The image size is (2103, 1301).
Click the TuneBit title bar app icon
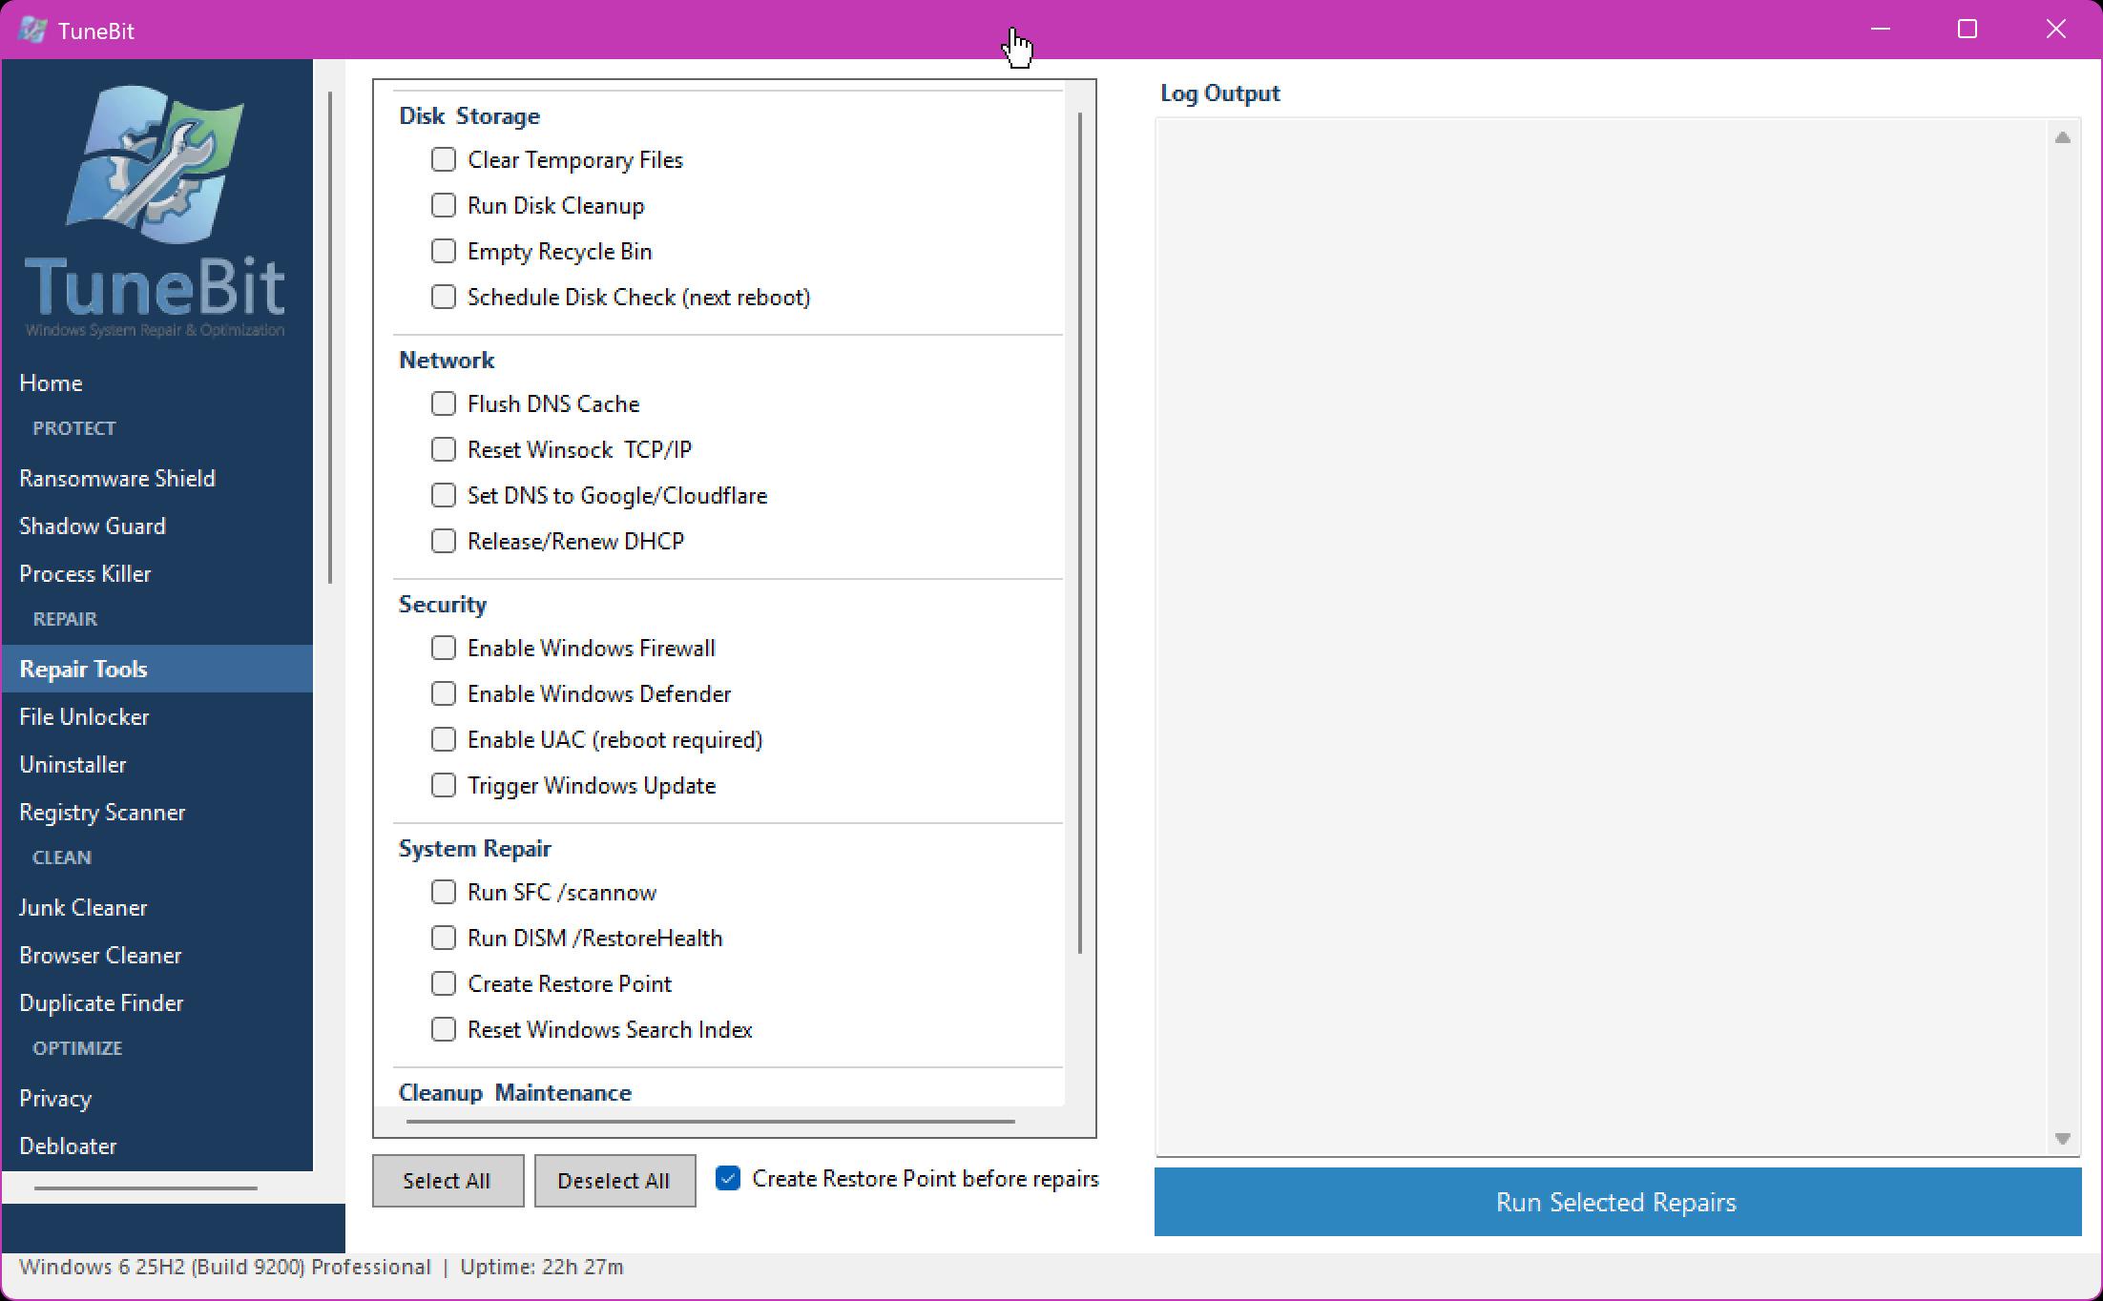point(32,30)
